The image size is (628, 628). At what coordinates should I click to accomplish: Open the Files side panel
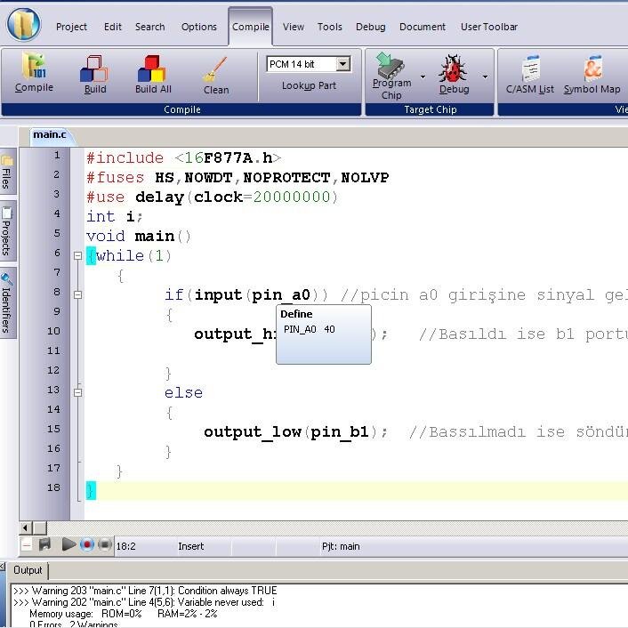(x=8, y=172)
